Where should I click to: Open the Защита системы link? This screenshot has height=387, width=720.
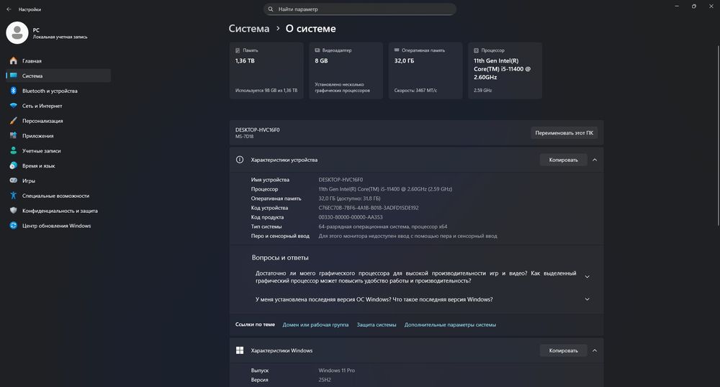pos(377,324)
